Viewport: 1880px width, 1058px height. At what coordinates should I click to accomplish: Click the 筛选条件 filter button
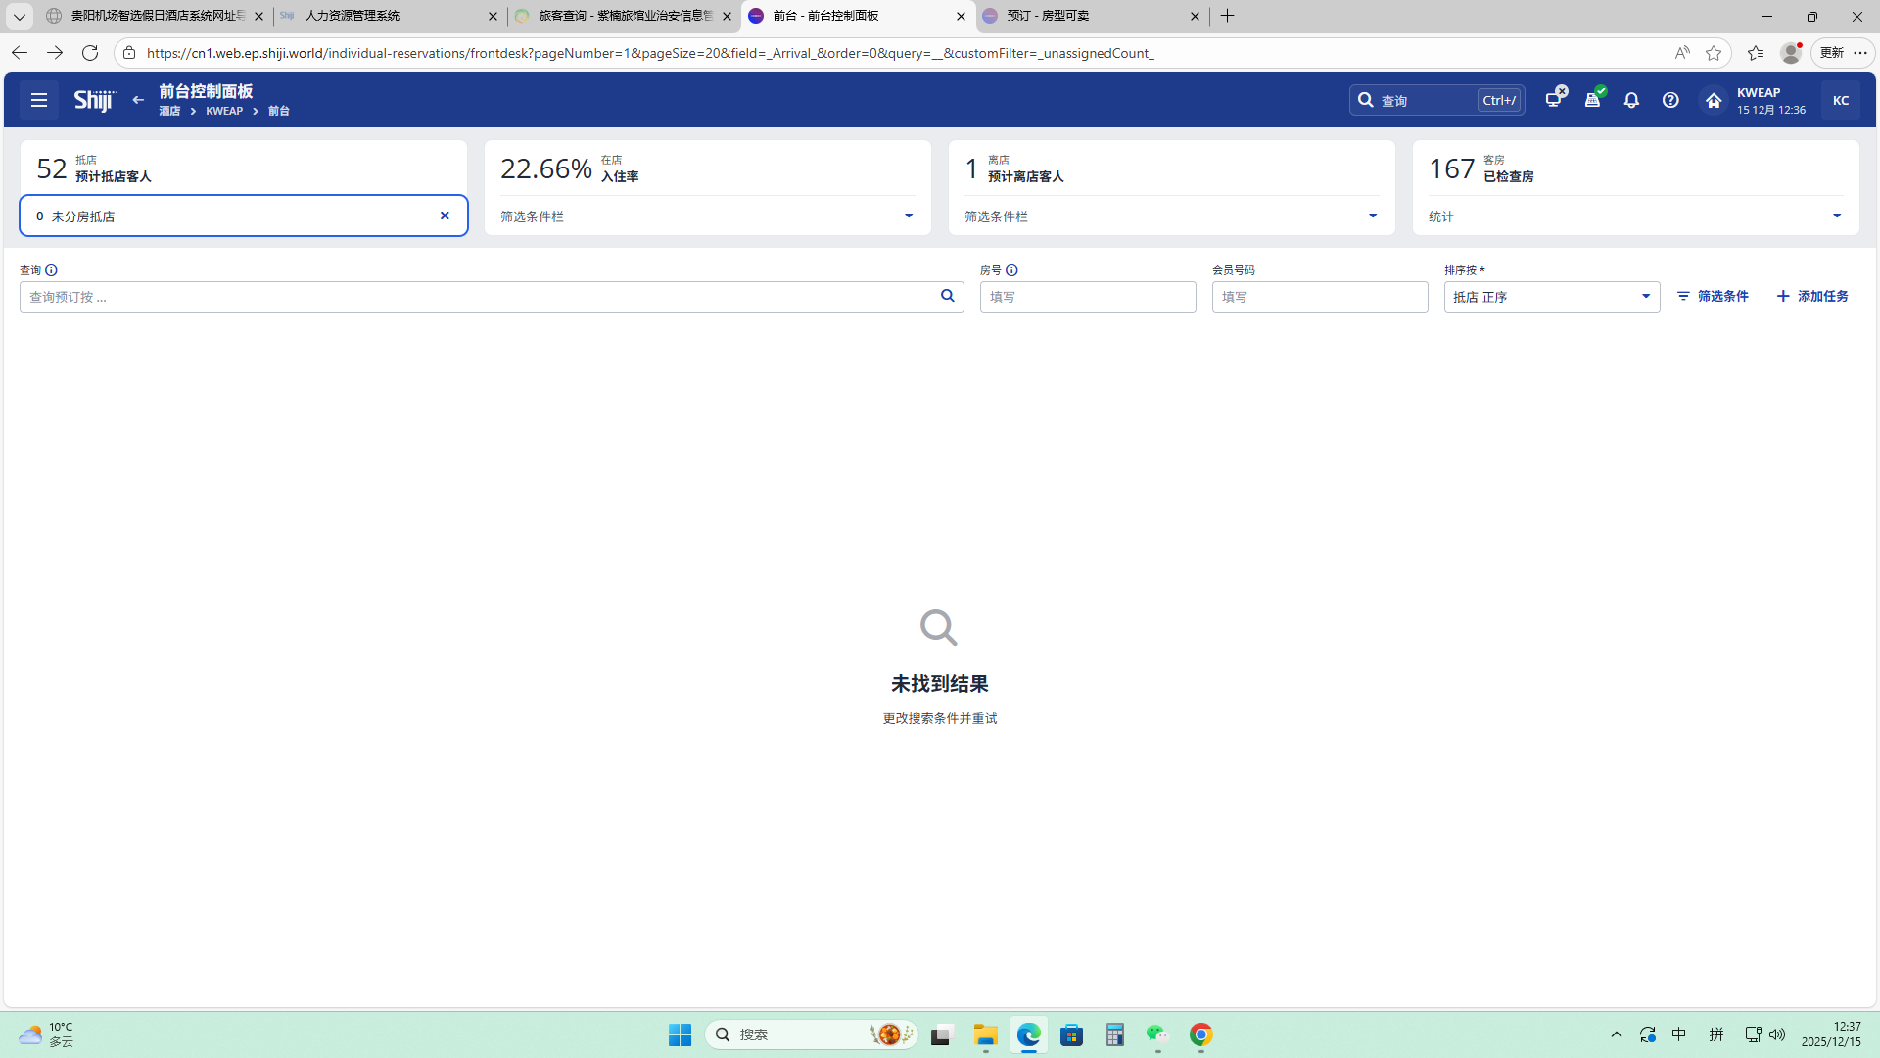click(x=1713, y=296)
